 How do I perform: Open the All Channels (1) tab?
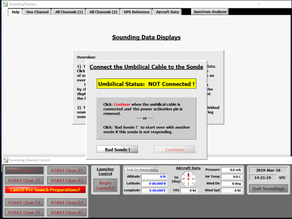[x=69, y=12]
